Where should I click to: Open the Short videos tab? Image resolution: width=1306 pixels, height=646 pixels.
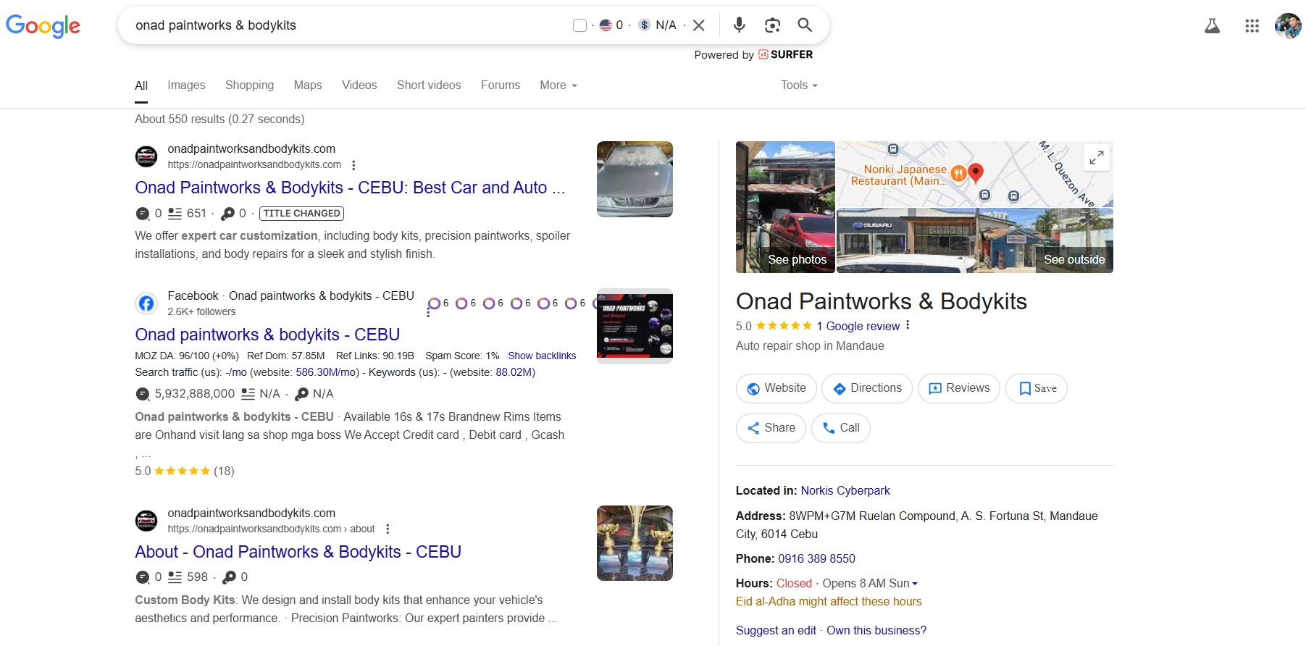[x=429, y=85]
